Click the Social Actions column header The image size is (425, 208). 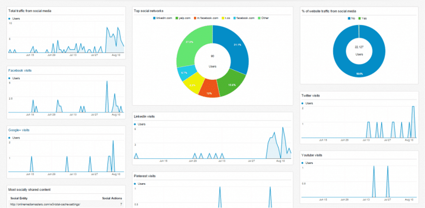112,198
